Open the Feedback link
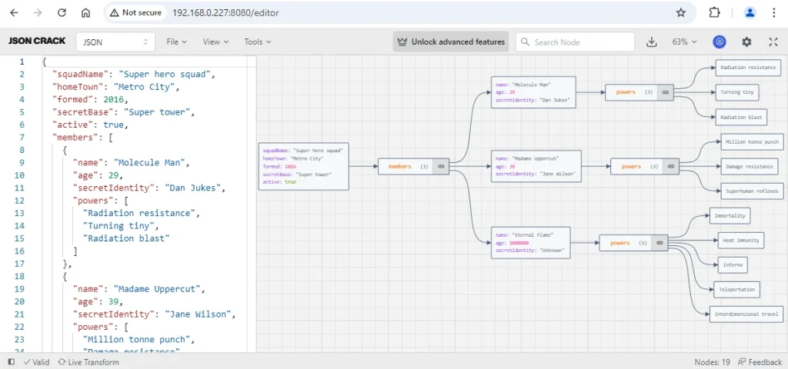The height and width of the screenshot is (369, 788). 760,362
